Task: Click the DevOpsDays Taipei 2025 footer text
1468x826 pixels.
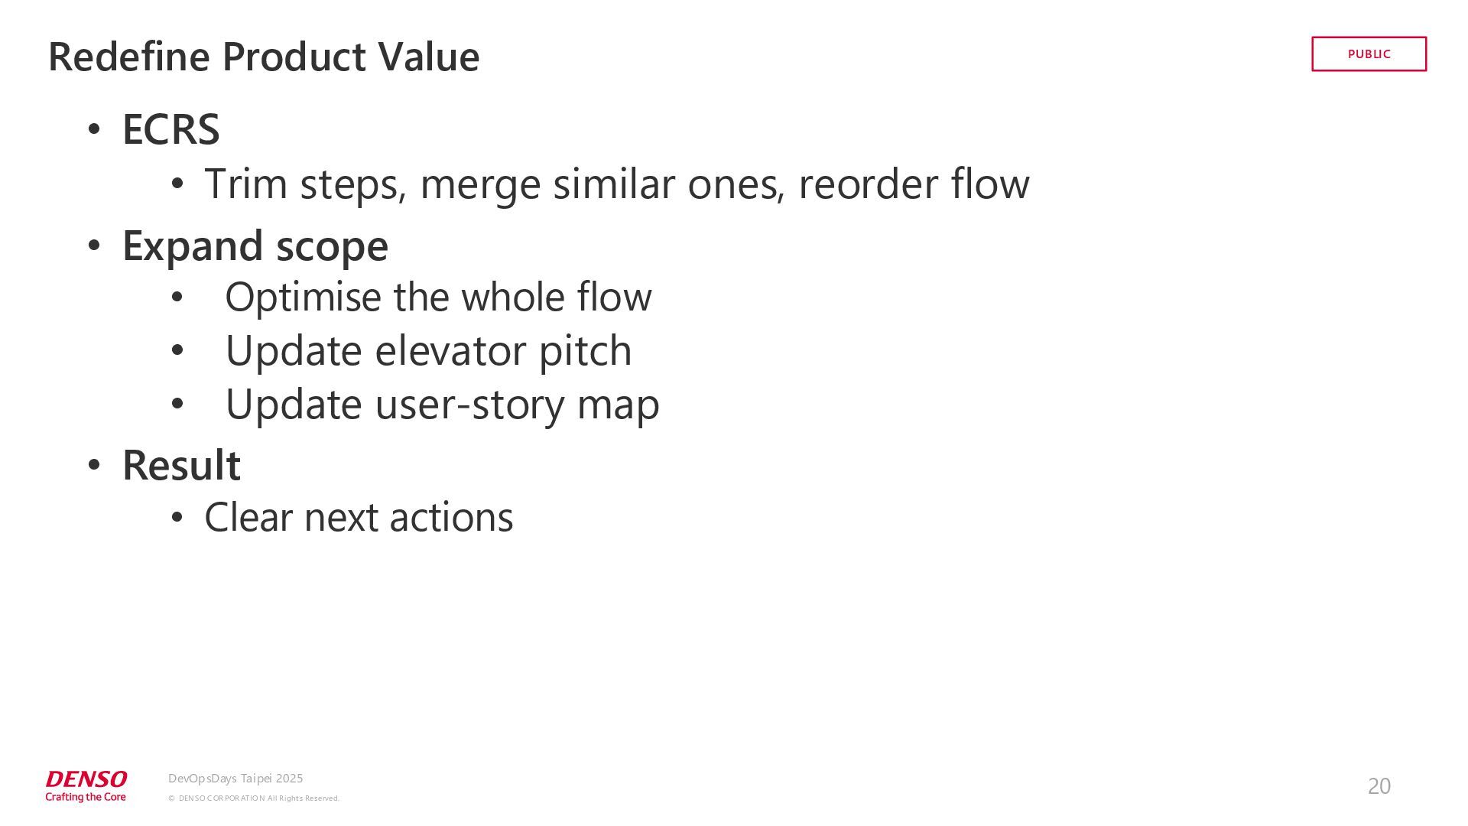Action: pos(235,779)
